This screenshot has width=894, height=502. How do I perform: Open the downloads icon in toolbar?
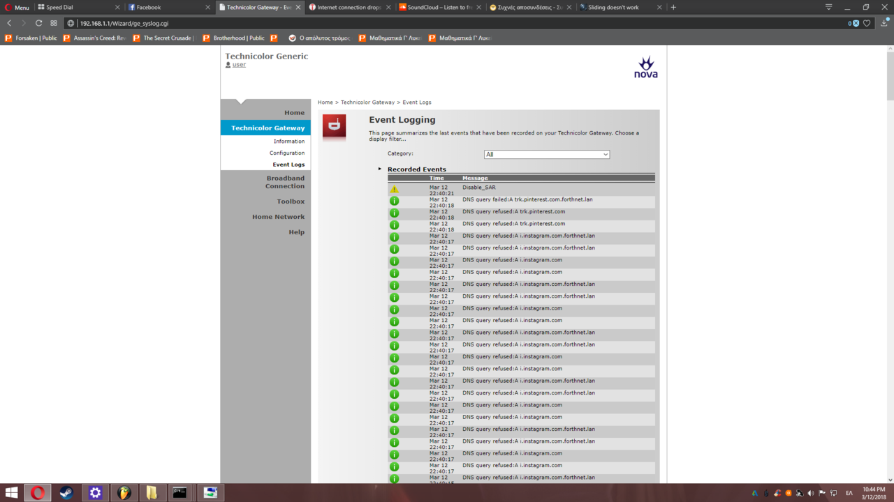click(x=884, y=23)
